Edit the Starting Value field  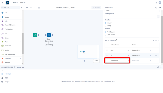(131, 17)
